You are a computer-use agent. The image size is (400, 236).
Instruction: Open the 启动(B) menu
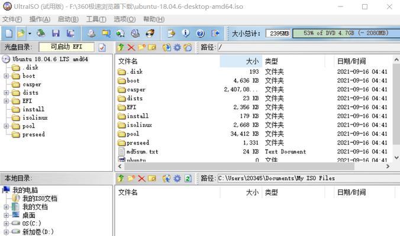click(x=68, y=19)
